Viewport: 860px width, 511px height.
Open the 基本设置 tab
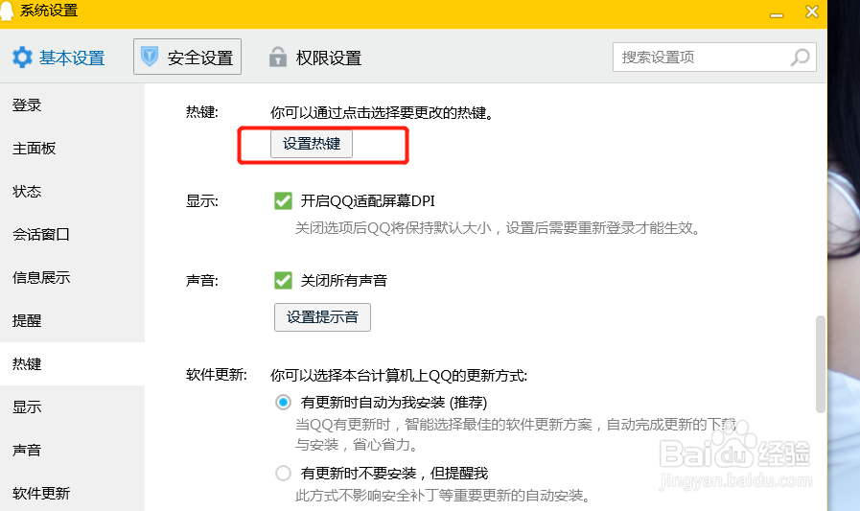(58, 58)
